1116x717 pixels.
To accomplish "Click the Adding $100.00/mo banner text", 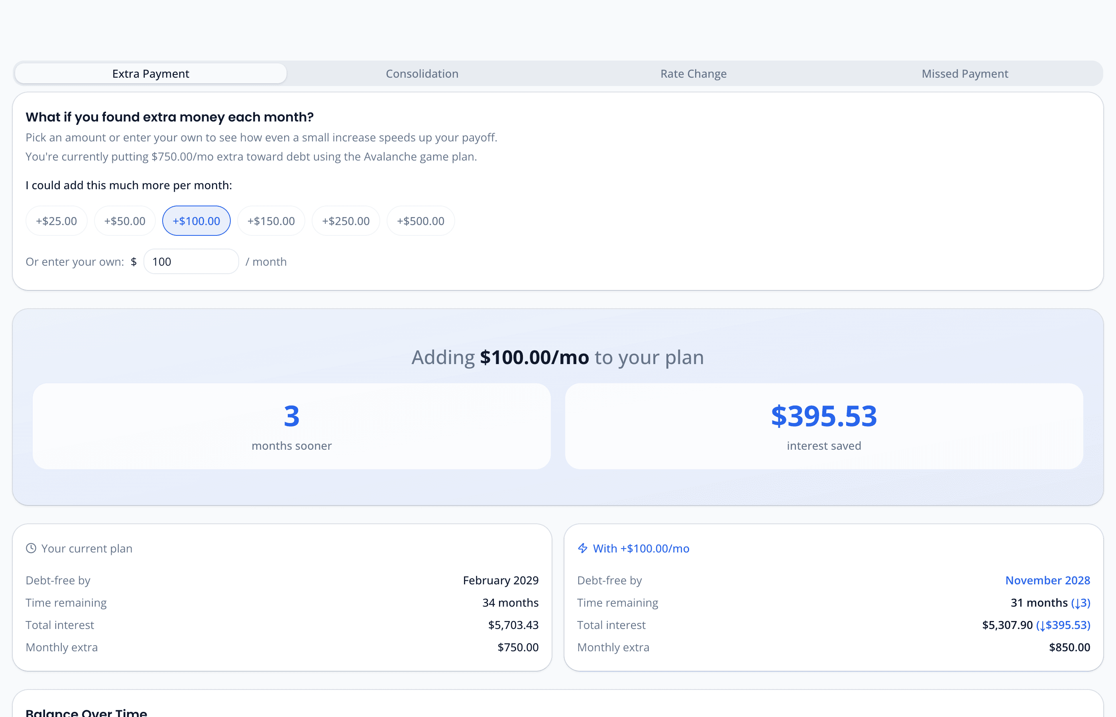I will 557,357.
